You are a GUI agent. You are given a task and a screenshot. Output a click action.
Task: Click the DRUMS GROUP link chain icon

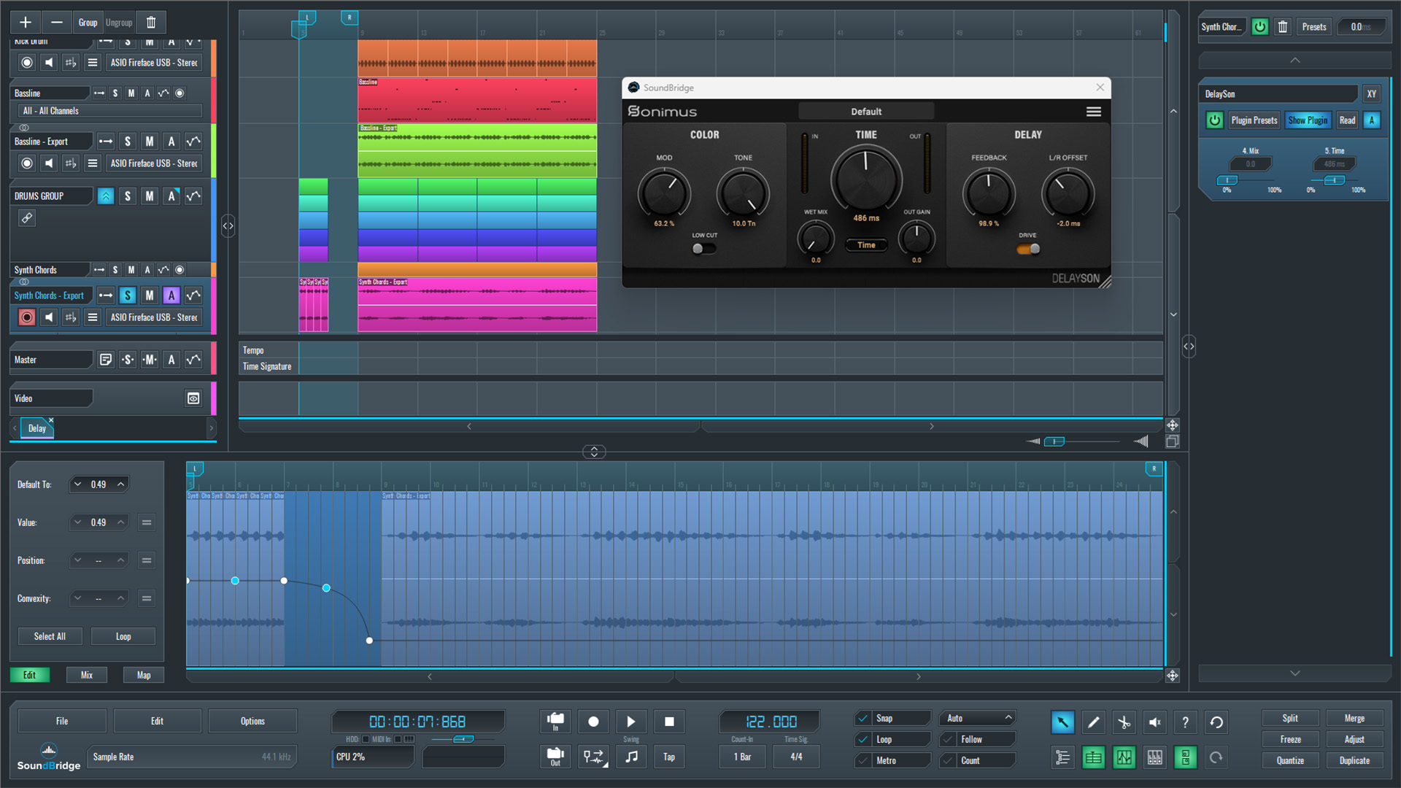(27, 218)
